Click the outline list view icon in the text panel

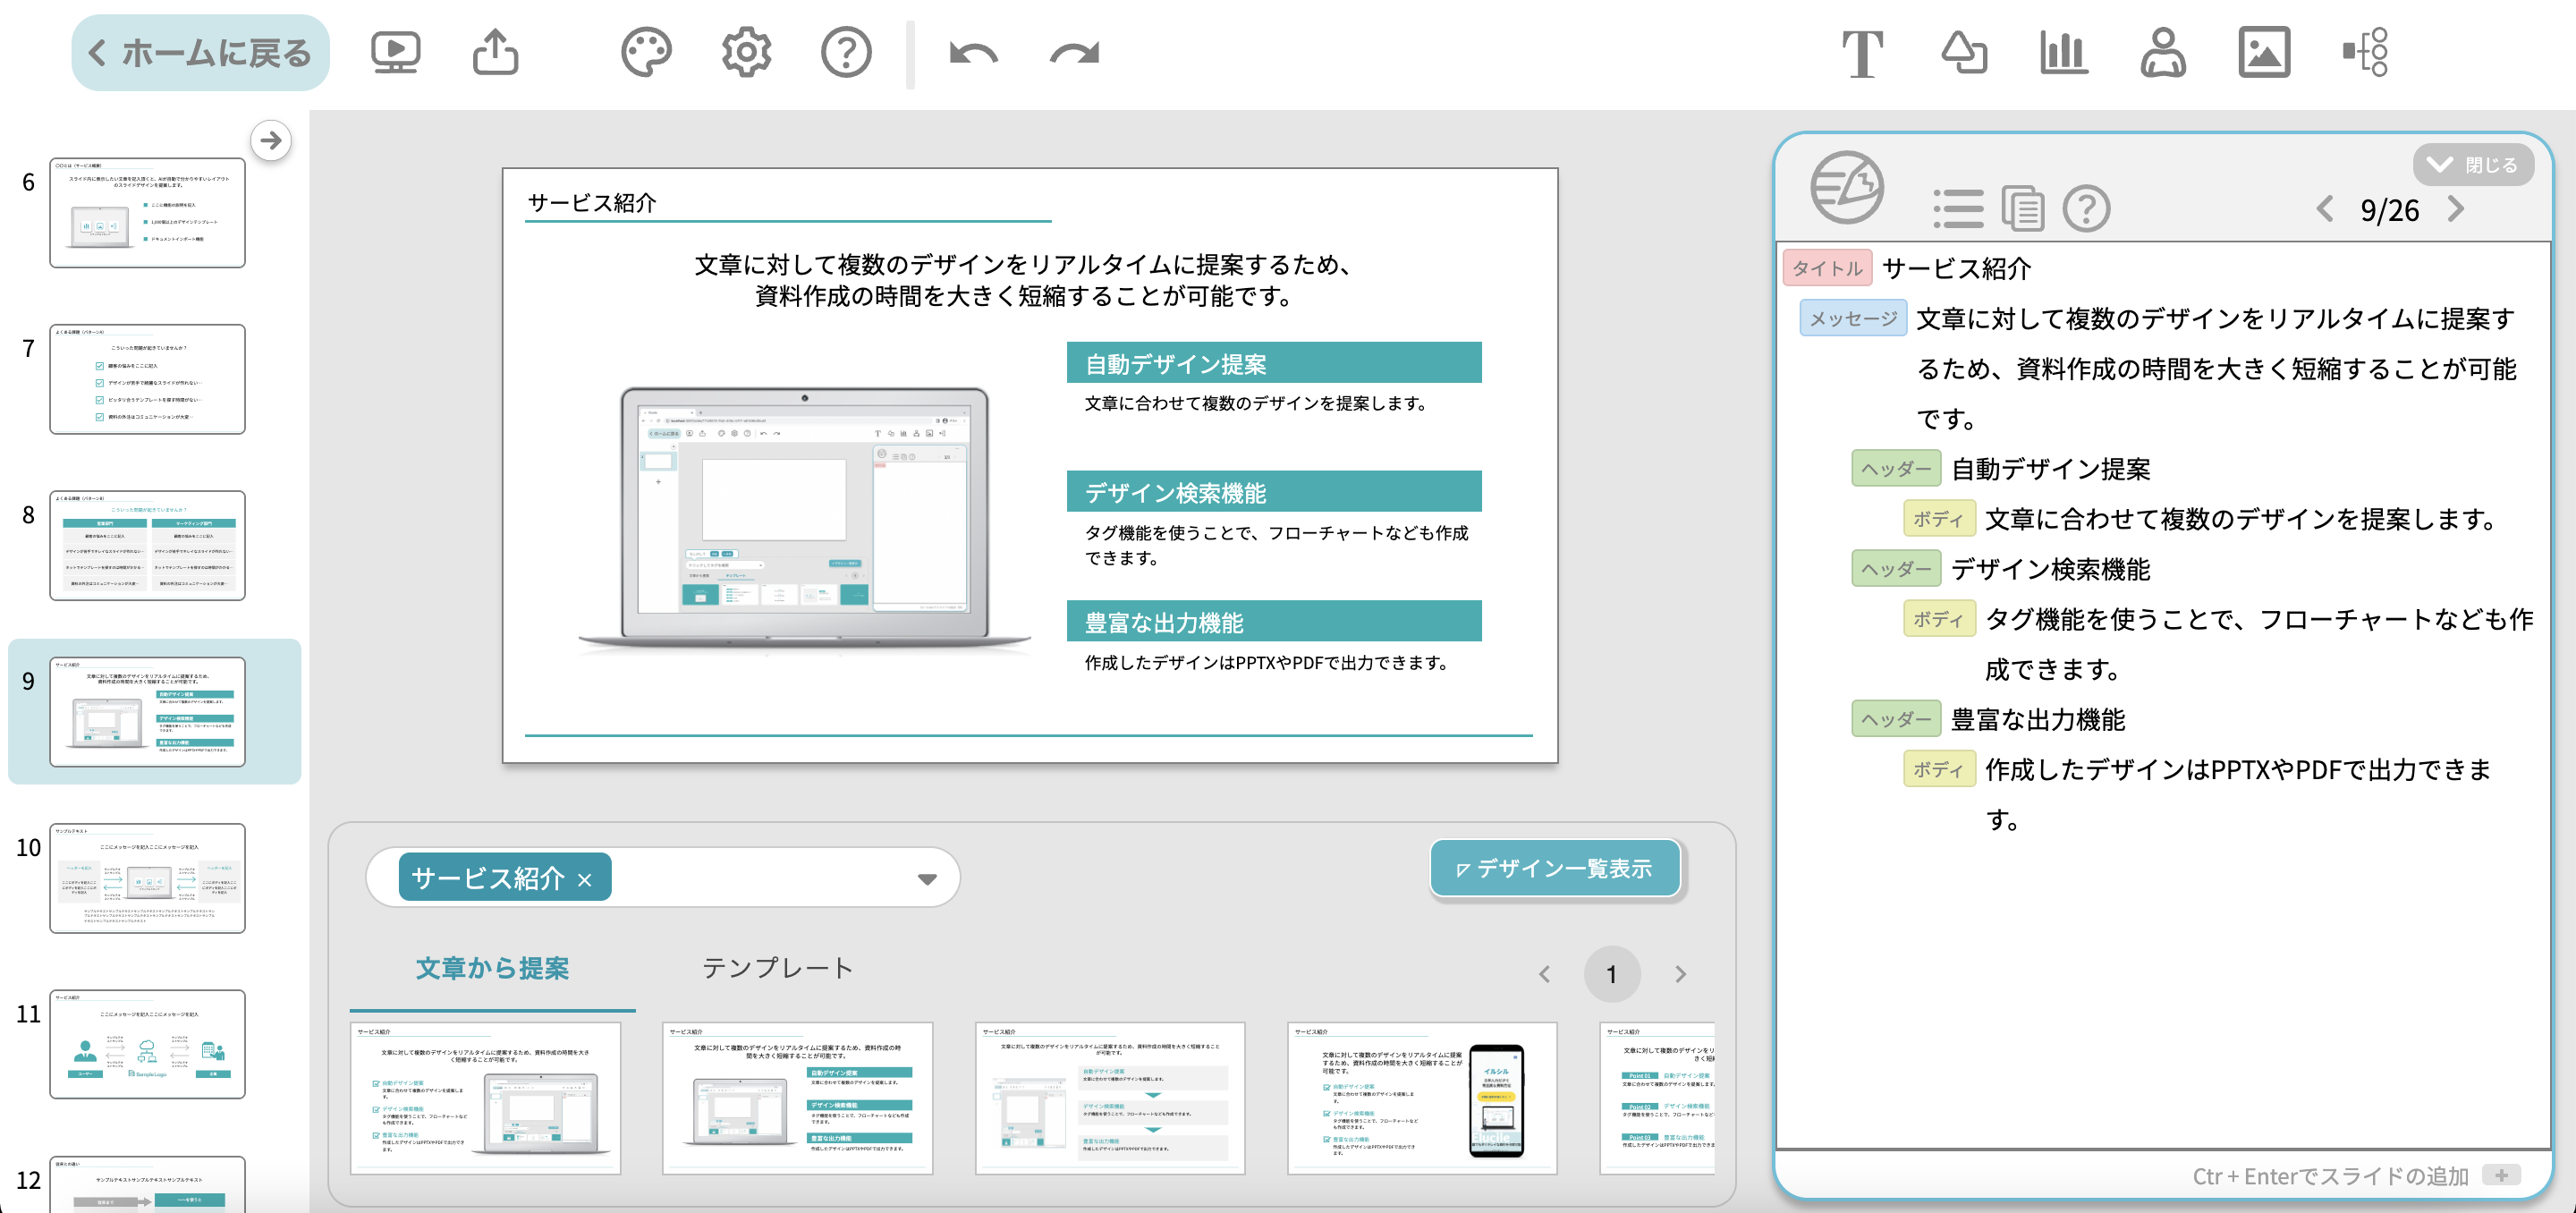coord(1958,209)
